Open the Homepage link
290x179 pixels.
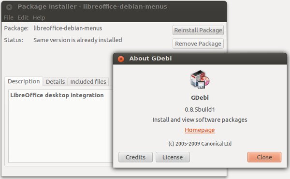200,130
